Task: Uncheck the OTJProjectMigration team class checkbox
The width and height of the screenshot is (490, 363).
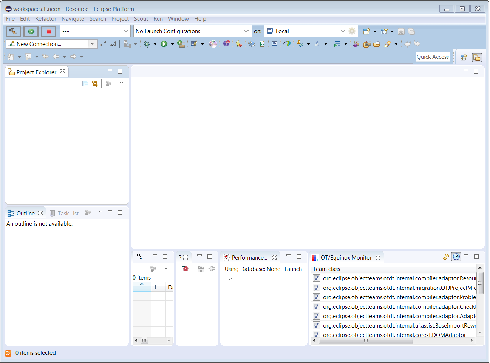Action: [317, 288]
